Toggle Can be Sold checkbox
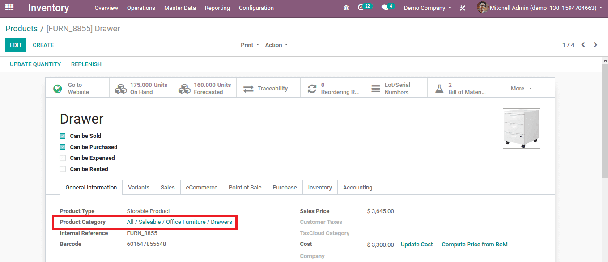This screenshot has height=262, width=608. pyautogui.click(x=63, y=136)
